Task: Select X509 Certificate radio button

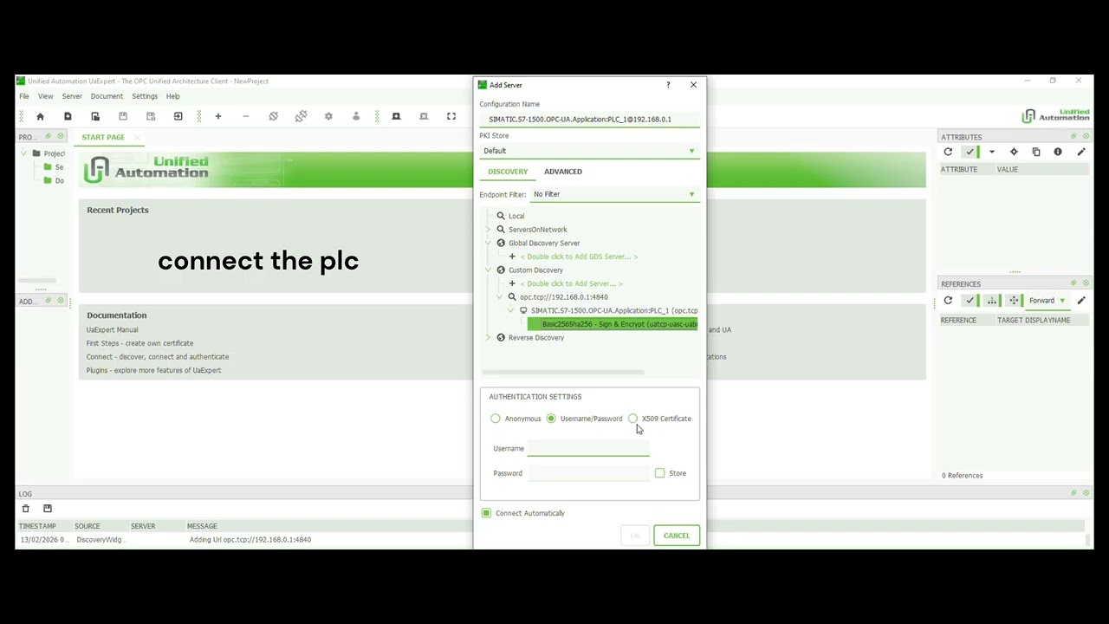Action: 632,419
